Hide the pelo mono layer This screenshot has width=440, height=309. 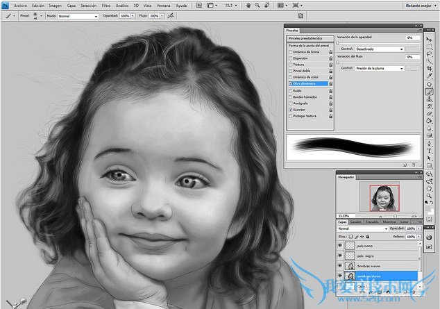340,246
